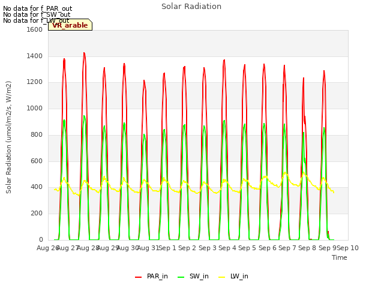Click the PAR_in red legend swatch

tap(139, 277)
